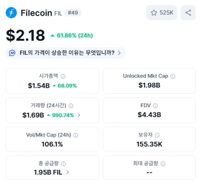Open the FIL price rise reason chevron

click(119, 53)
